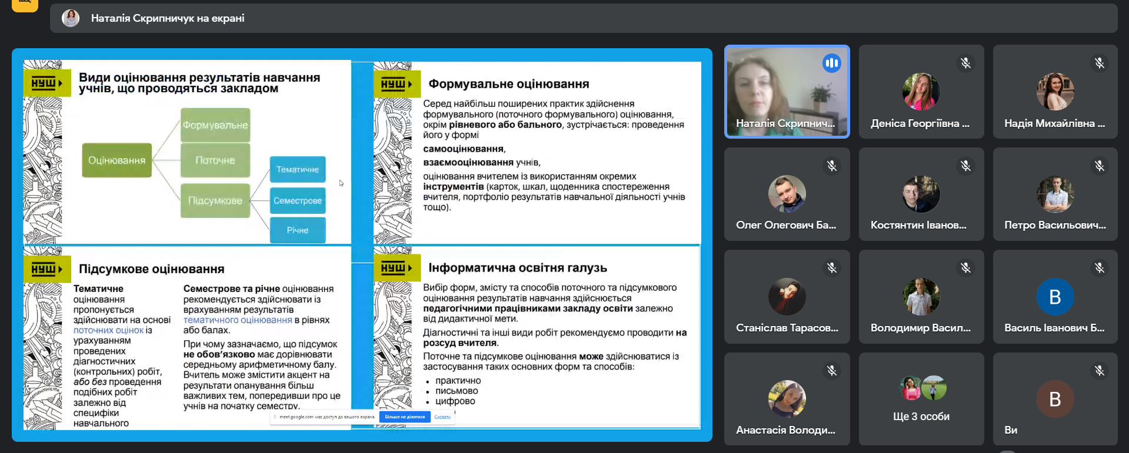Click the green Оцінювання box in the diagram
Viewport: 1129px width, 453px height.
117,160
